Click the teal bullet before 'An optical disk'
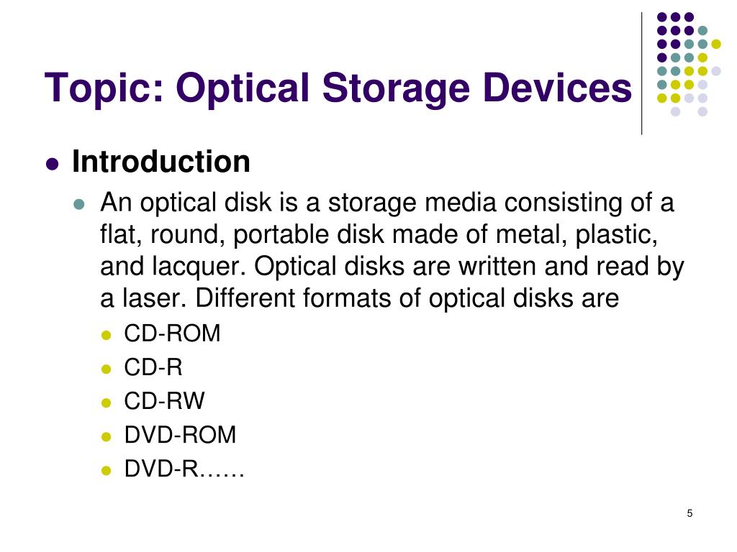The height and width of the screenshot is (552, 737). pyautogui.click(x=79, y=204)
